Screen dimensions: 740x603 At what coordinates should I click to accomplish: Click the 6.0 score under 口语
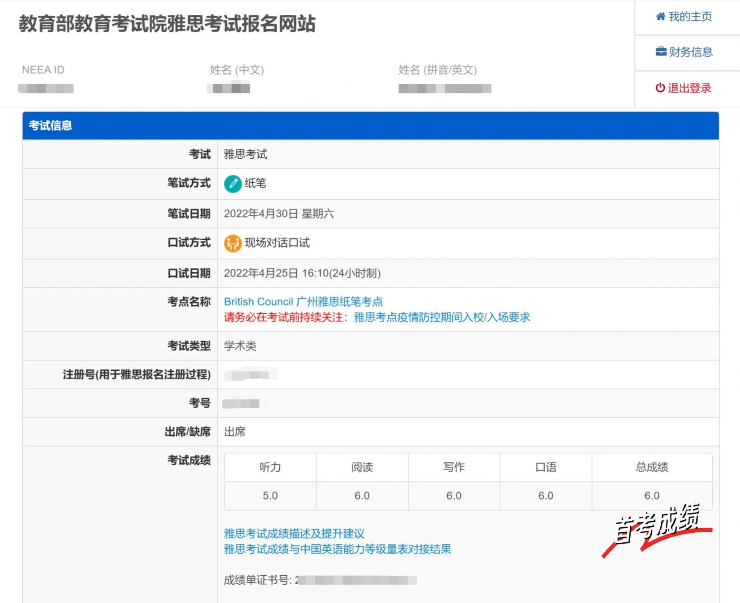pyautogui.click(x=546, y=496)
